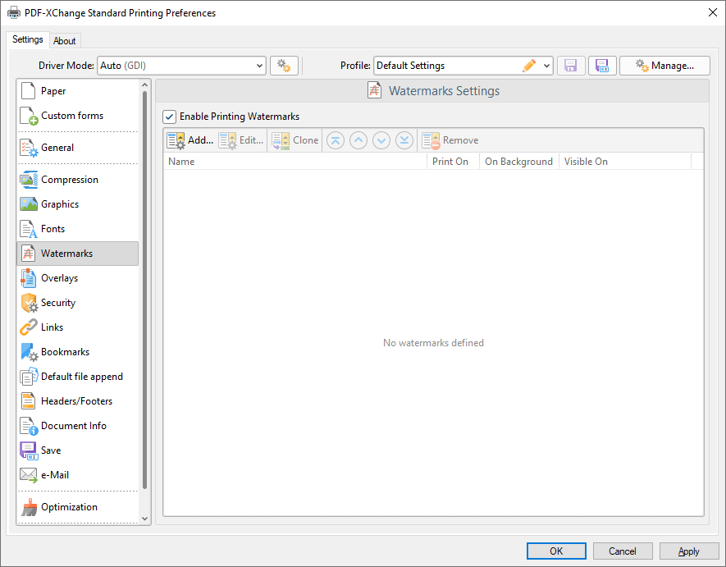Viewport: 726px width, 567px height.
Task: Save the current profile
Action: click(x=571, y=66)
